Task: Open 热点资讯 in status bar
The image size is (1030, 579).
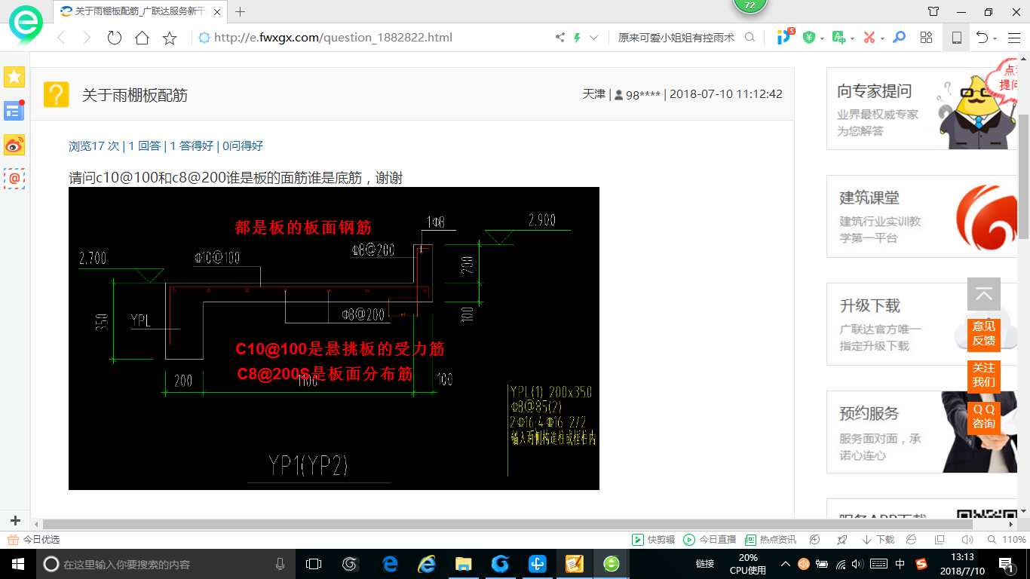Action: (771, 540)
